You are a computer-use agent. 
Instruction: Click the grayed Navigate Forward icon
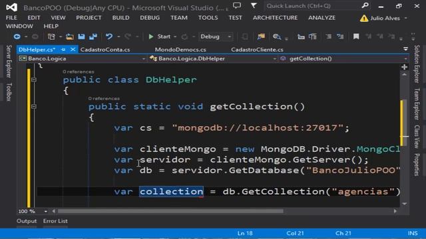point(35,37)
